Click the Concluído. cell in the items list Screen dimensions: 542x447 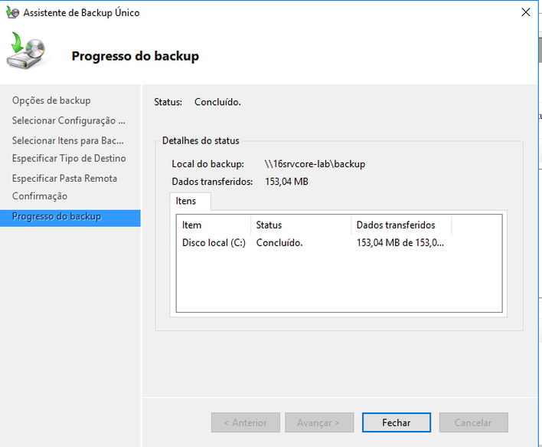(279, 243)
